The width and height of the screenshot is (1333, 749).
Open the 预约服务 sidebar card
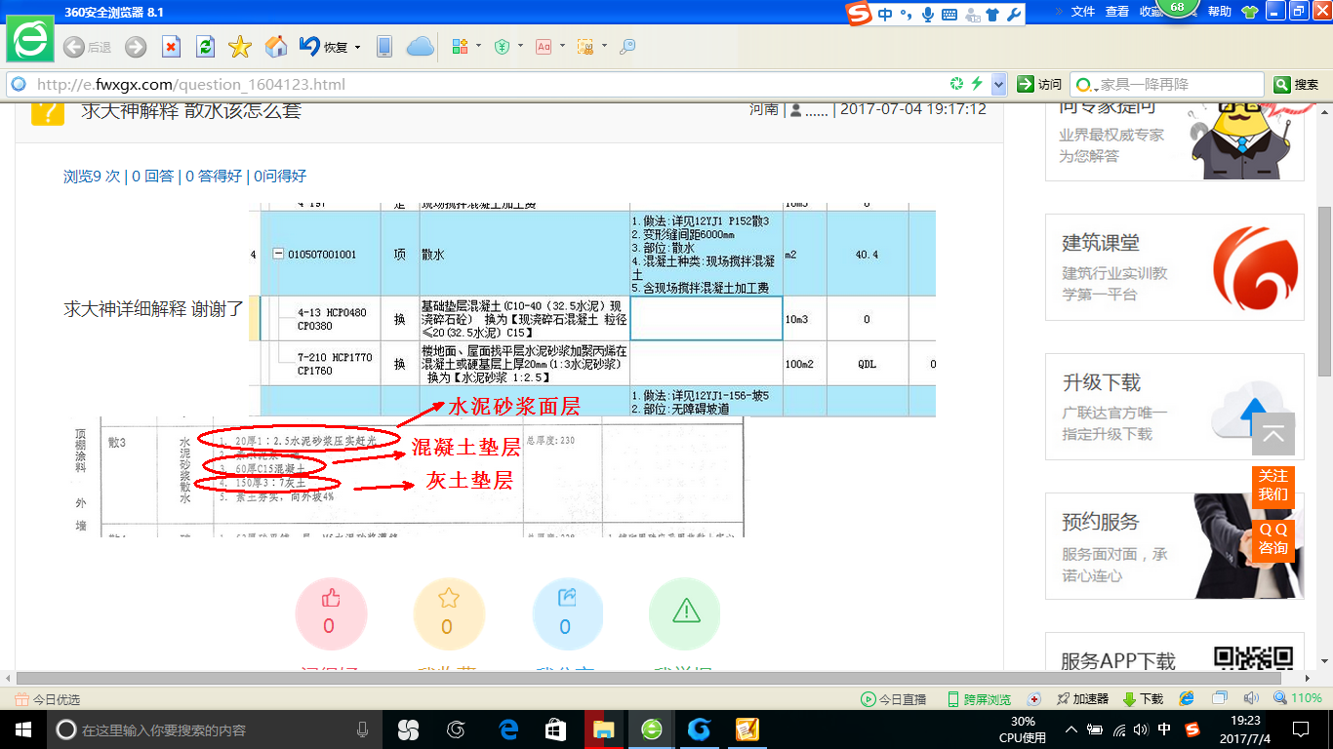(1175, 546)
